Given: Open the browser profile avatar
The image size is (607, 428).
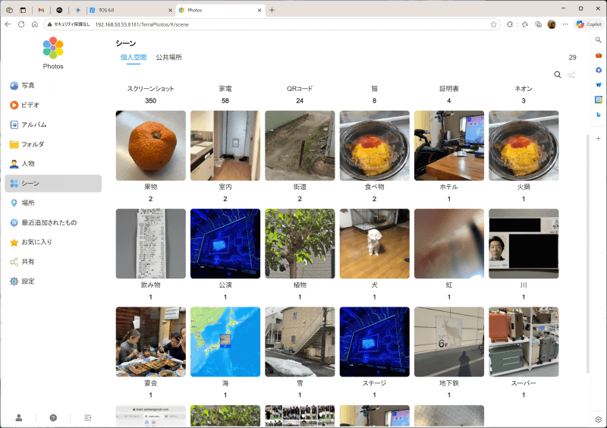Looking at the screenshot, I should [x=552, y=24].
